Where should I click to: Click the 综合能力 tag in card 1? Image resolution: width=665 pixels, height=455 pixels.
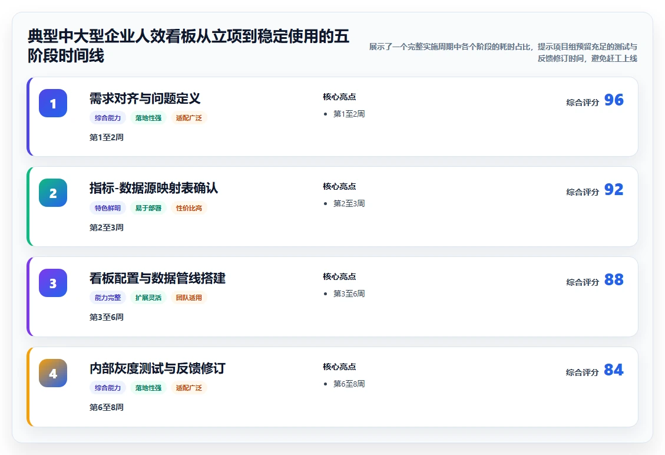click(x=108, y=118)
